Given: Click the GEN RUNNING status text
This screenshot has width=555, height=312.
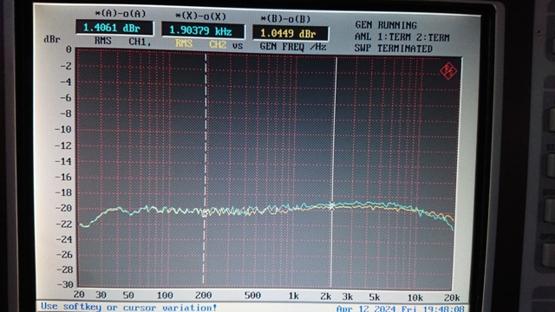Looking at the screenshot, I should coord(386,25).
